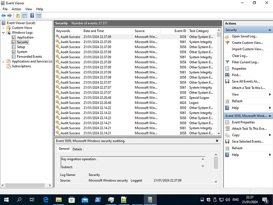Select the Event Viewer (Local) root node
This screenshot has width=273, height=205.
[x=21, y=23]
